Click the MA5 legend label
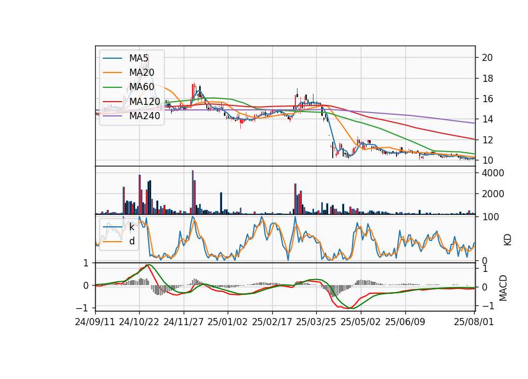 click(x=139, y=58)
